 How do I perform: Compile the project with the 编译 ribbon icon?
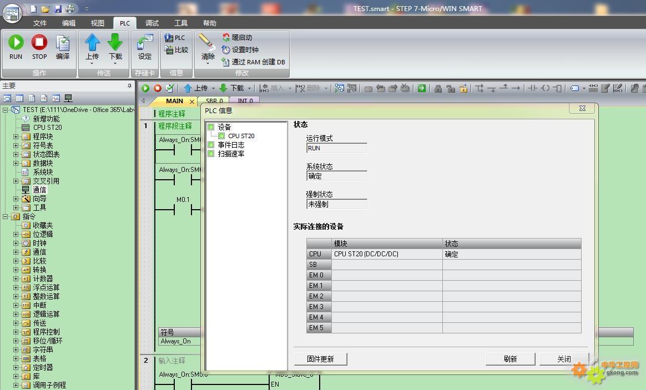tap(63, 43)
